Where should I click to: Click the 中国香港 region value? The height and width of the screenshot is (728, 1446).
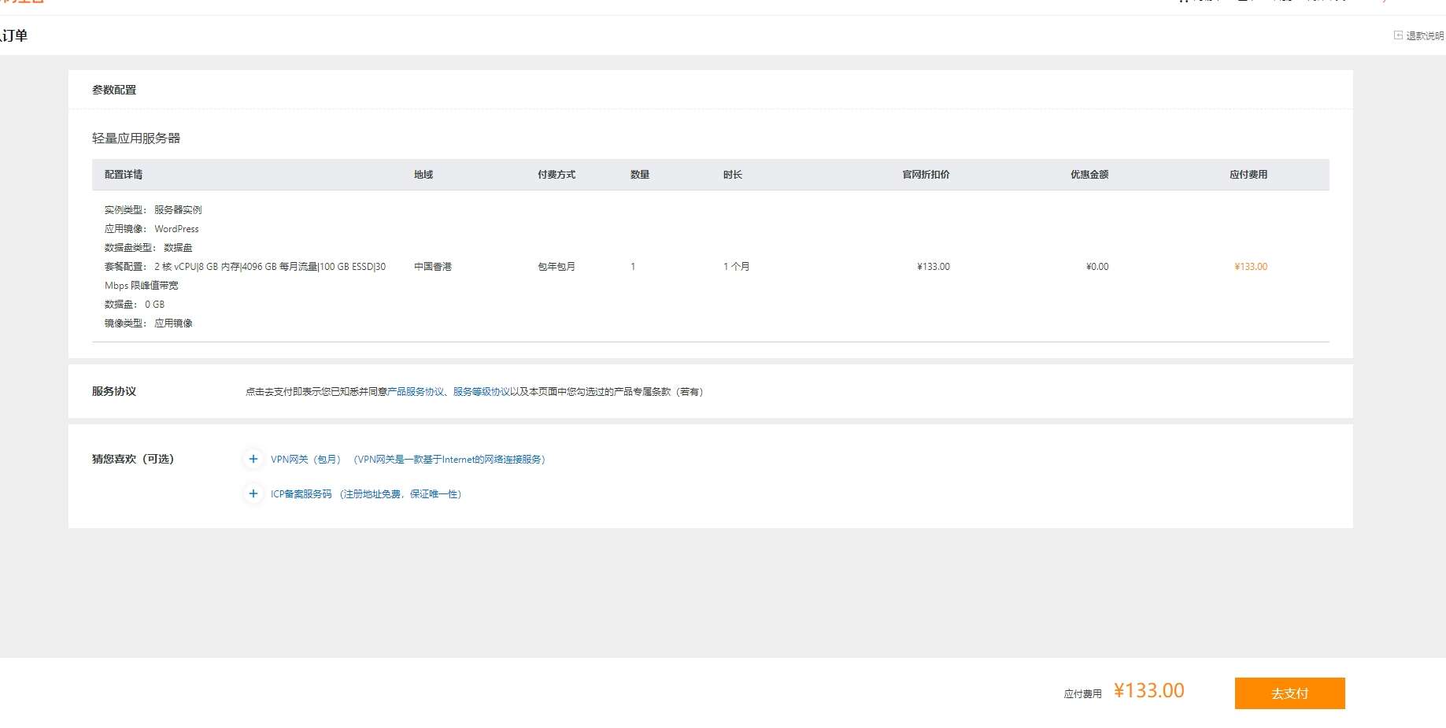tap(433, 267)
